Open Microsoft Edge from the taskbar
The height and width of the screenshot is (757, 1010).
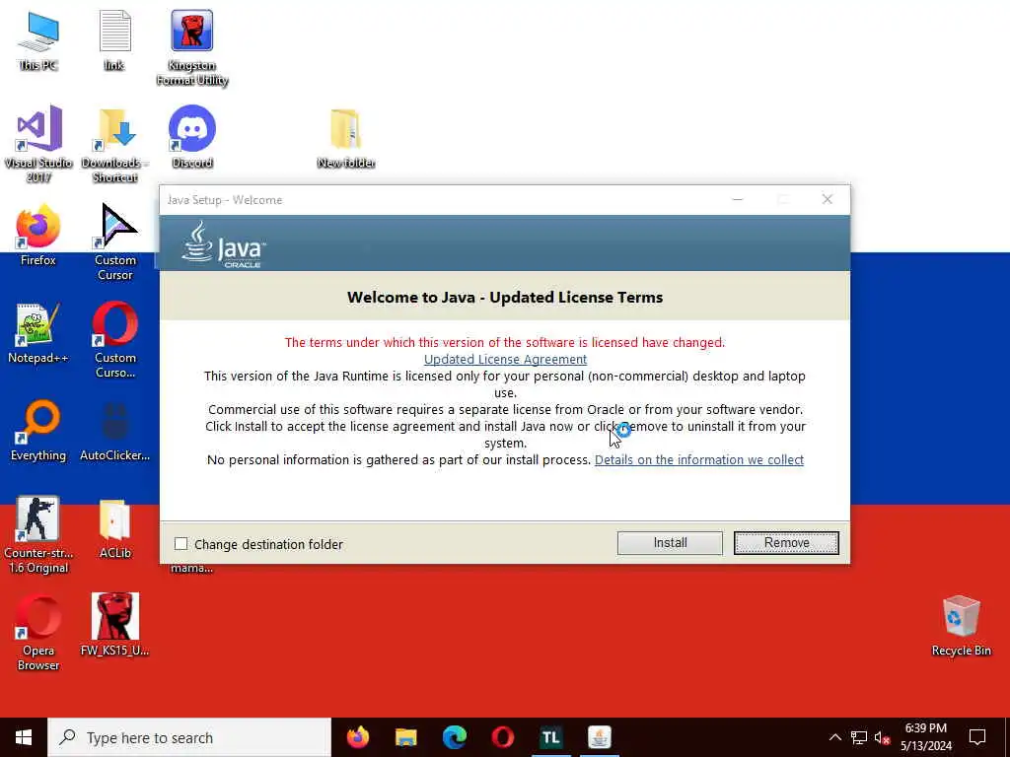(454, 737)
